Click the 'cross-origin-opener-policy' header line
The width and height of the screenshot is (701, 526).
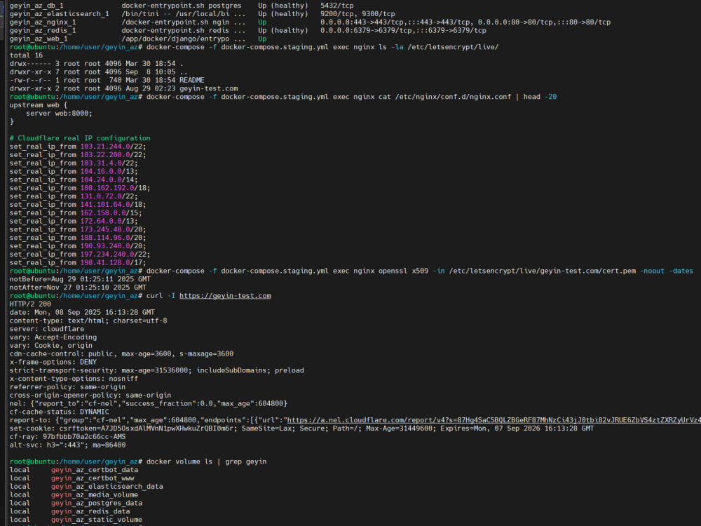tap(90, 395)
